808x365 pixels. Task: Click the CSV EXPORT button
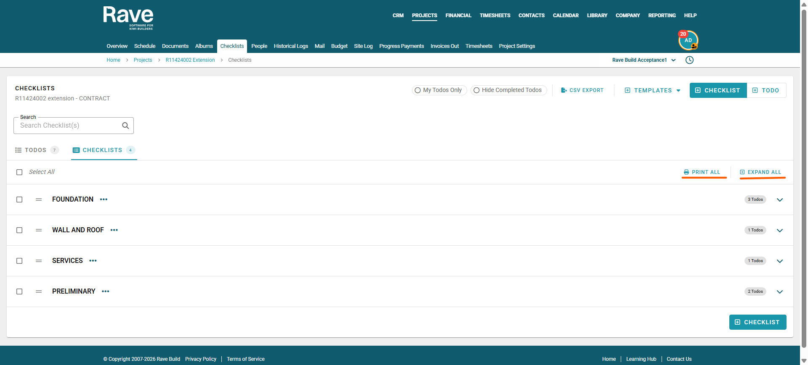(582, 90)
